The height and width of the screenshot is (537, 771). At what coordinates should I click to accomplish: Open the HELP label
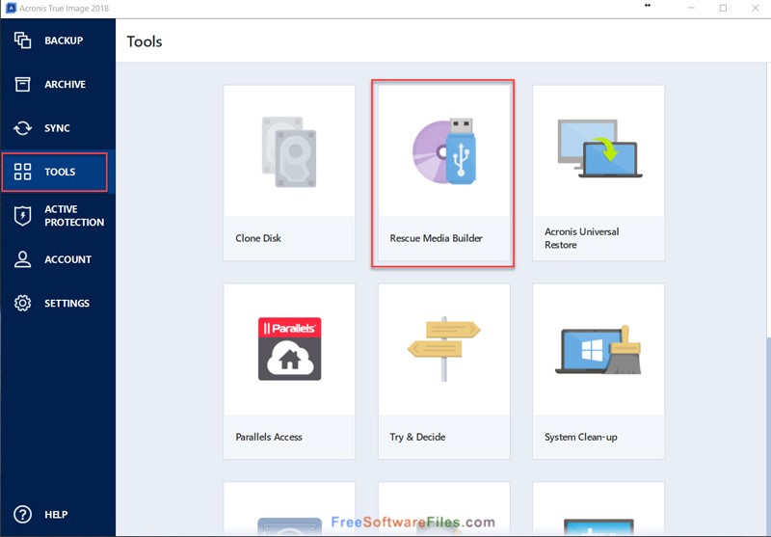(x=56, y=515)
